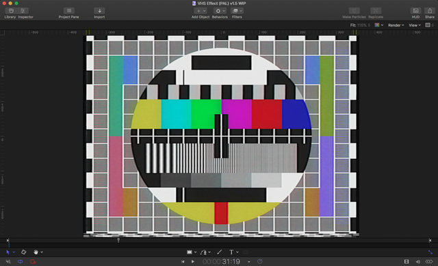The width and height of the screenshot is (438, 266).
Task: Select the Bezier pen tool
Action: [x=204, y=252]
